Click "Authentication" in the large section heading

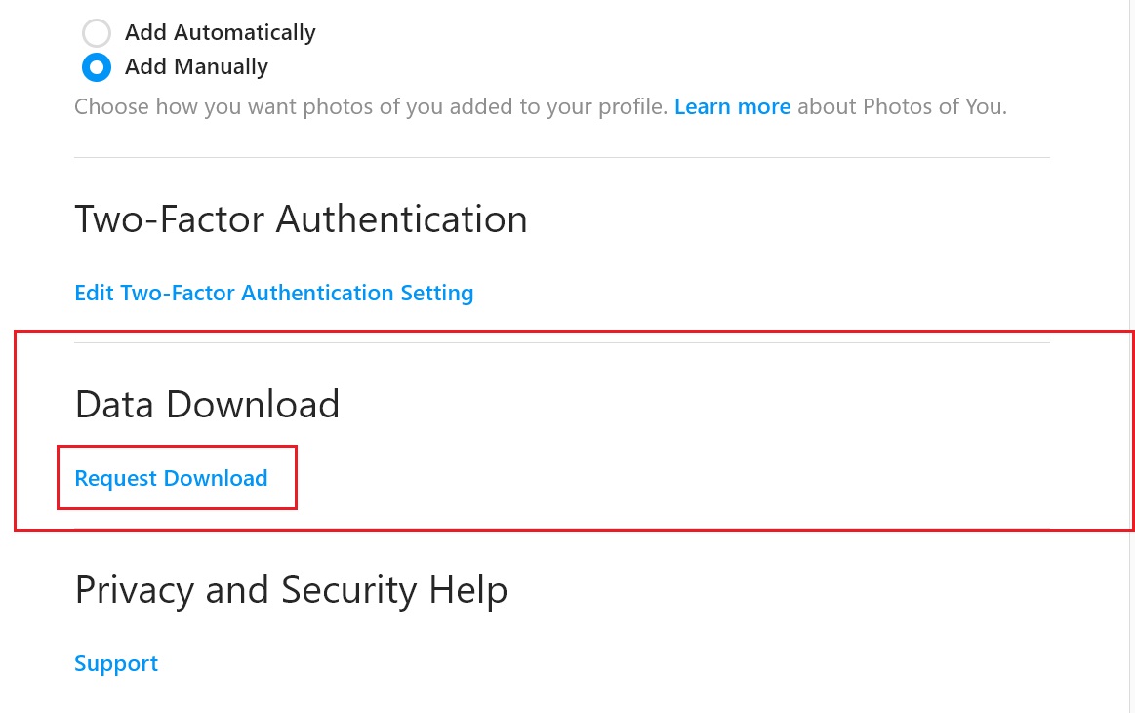(401, 219)
